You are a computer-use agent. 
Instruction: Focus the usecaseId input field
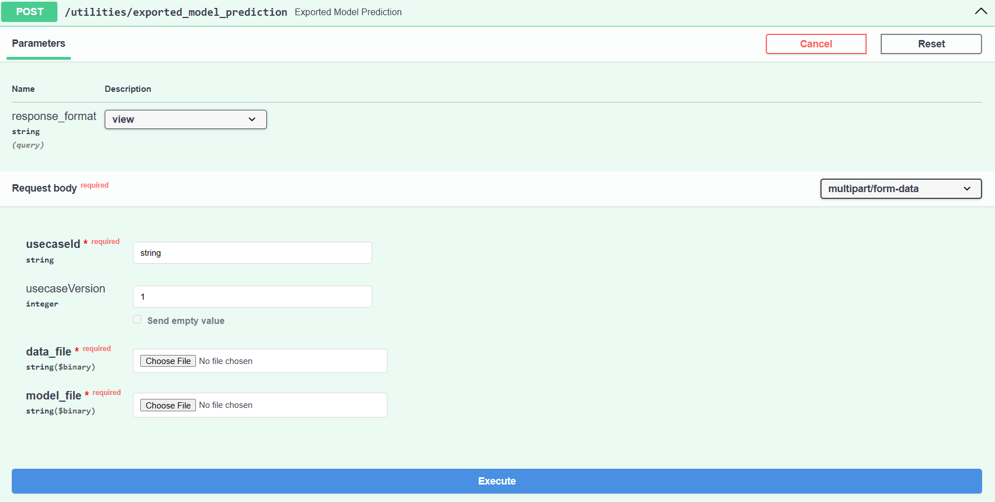(252, 253)
